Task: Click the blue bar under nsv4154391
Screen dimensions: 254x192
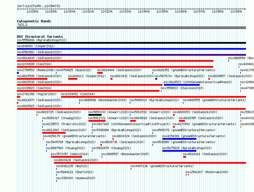Action: tap(179, 139)
